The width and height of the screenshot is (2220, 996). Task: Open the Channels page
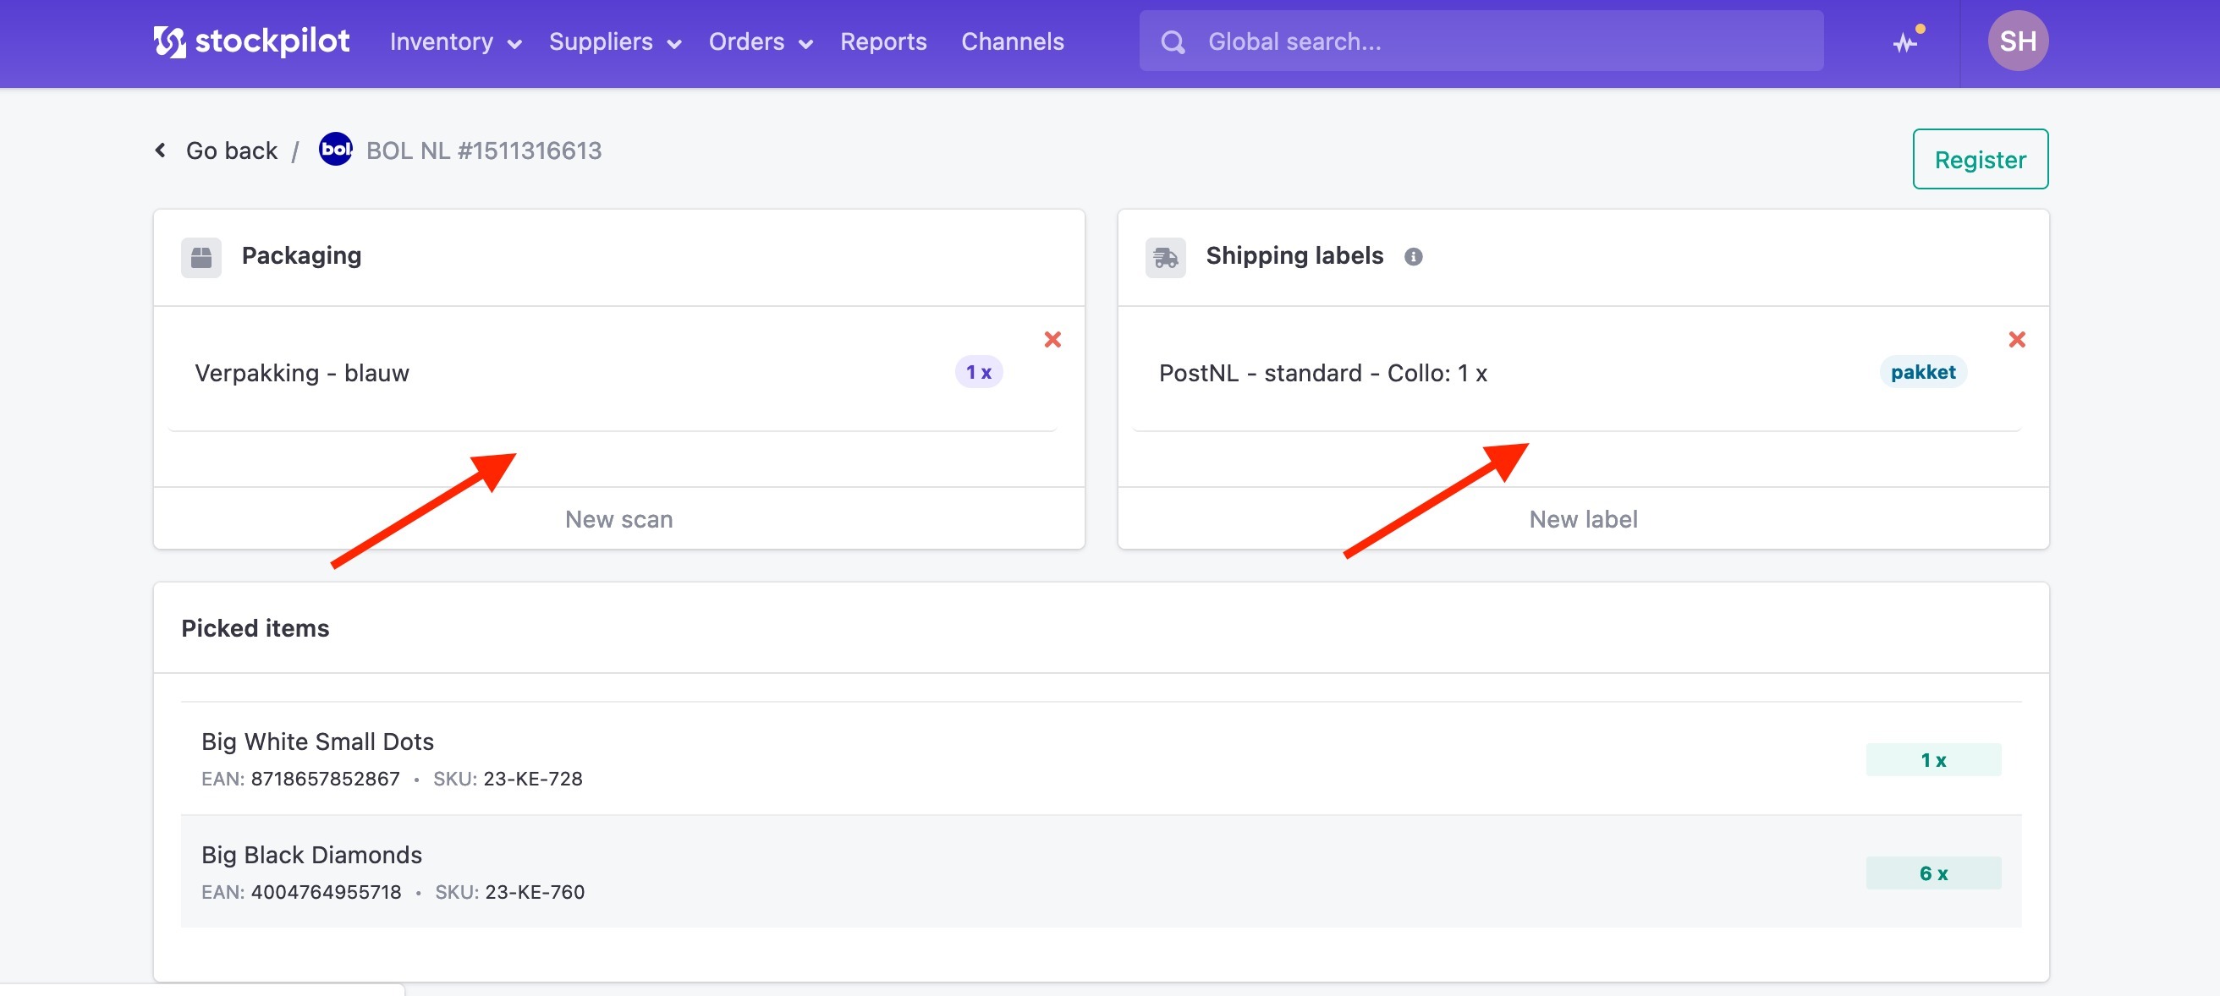tap(1013, 41)
